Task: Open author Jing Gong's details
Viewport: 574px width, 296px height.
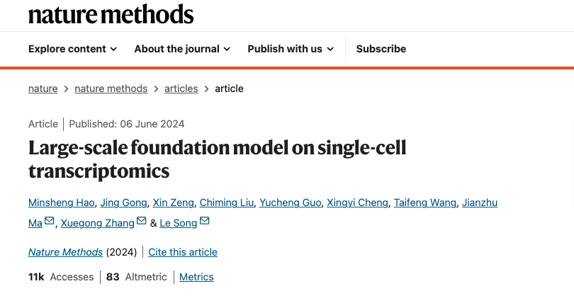Action: pyautogui.click(x=120, y=203)
